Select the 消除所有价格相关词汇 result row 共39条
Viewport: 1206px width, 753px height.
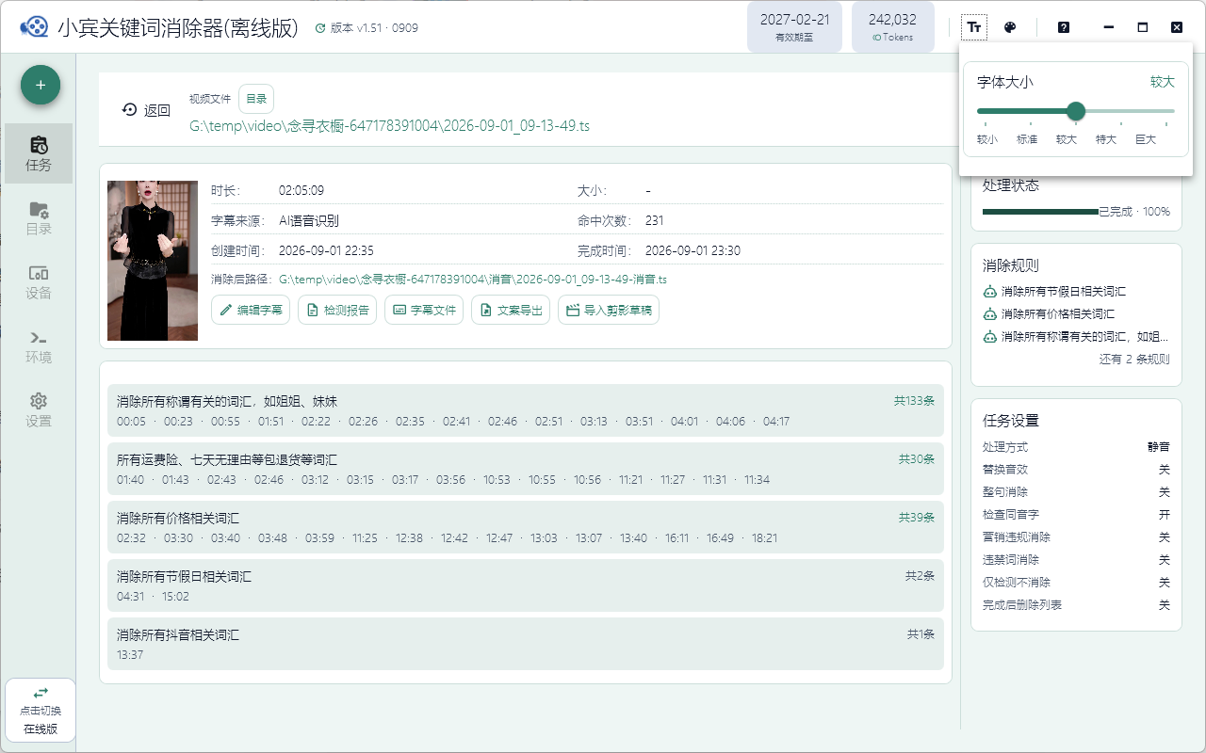click(x=526, y=527)
